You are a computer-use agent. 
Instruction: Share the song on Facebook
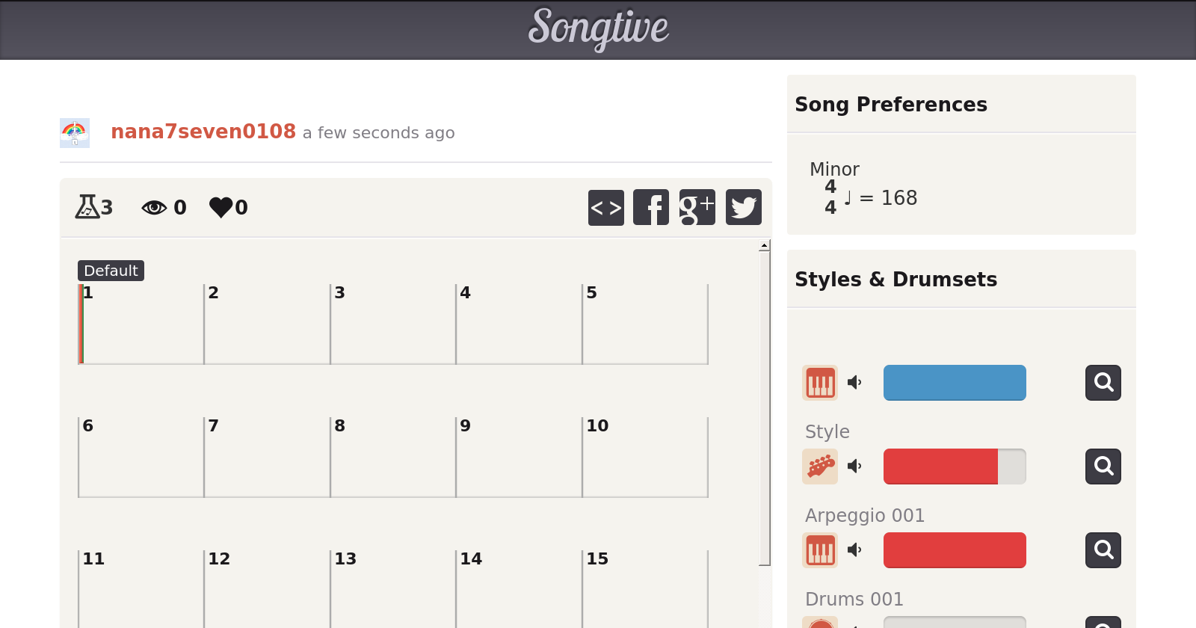[x=651, y=208]
